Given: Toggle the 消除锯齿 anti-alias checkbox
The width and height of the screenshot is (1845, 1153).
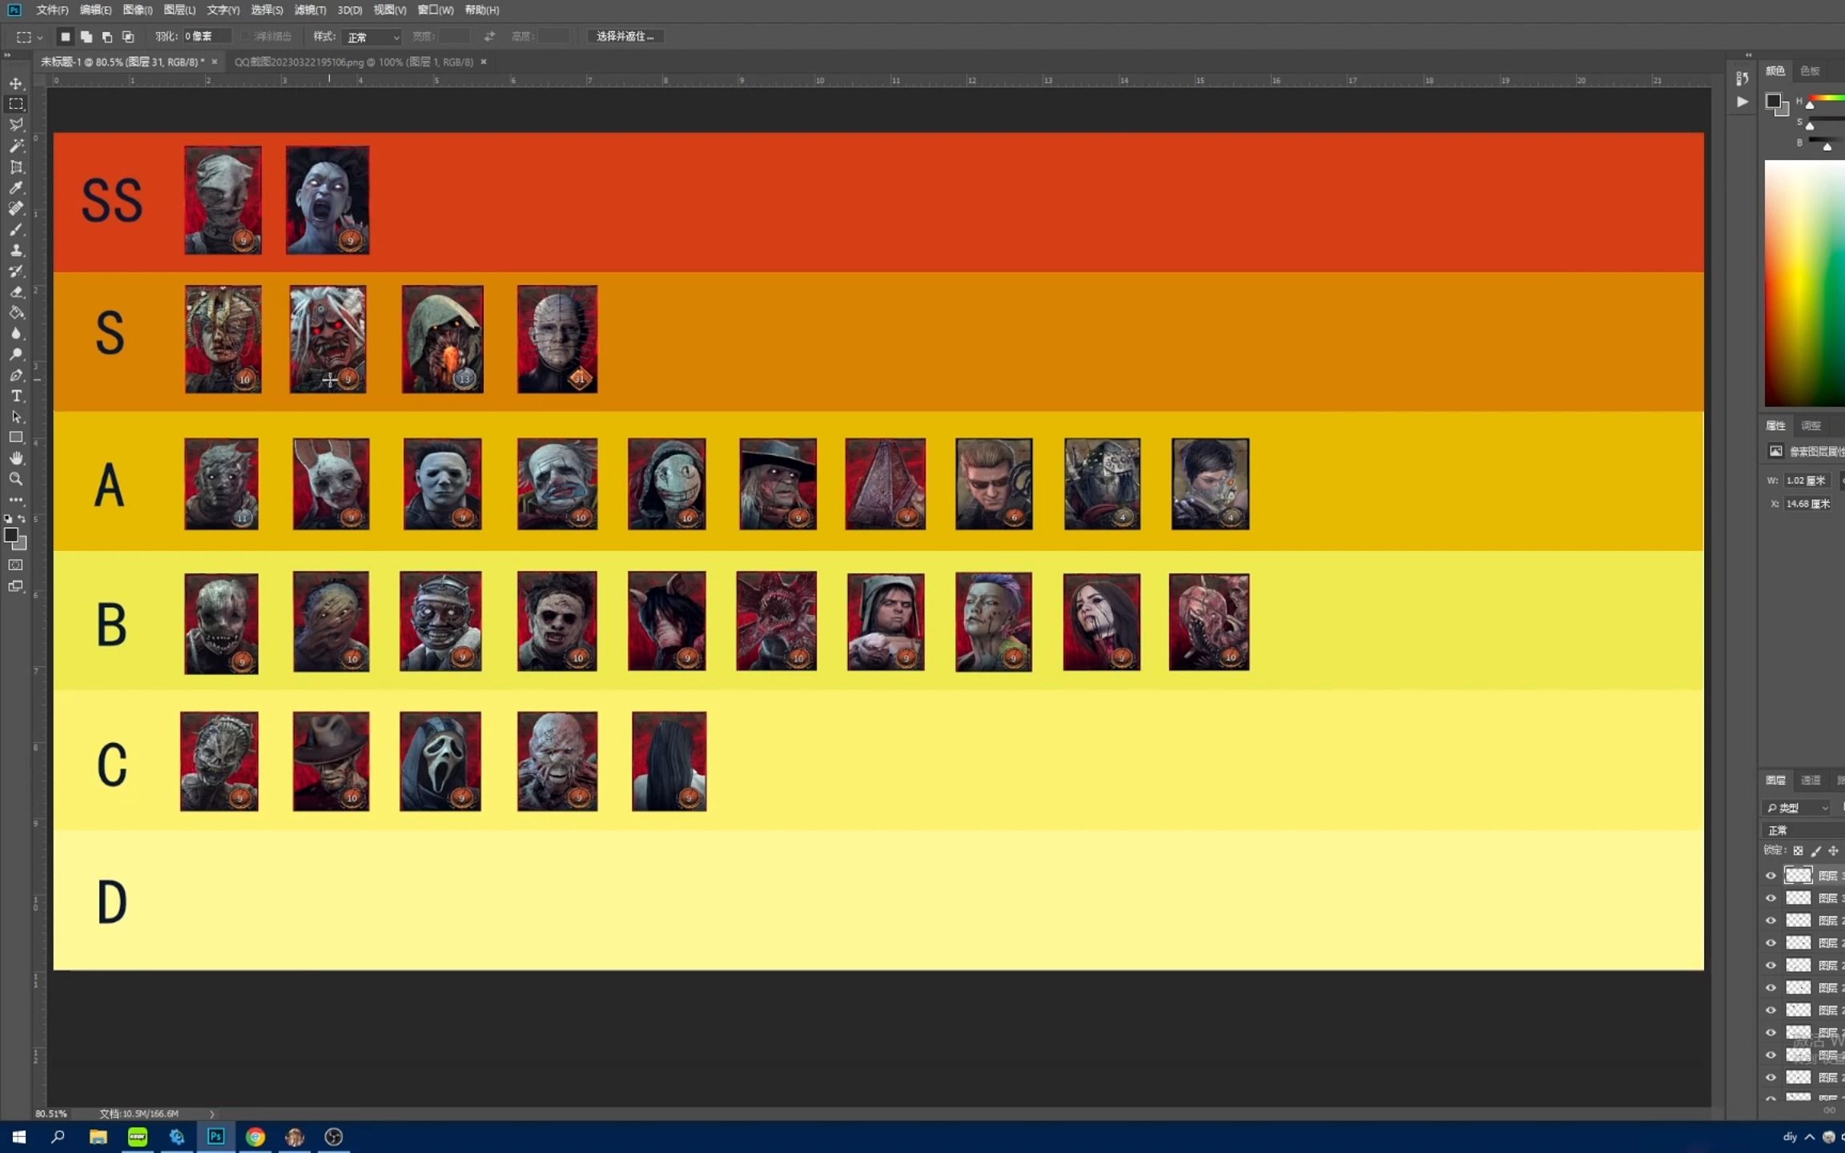Looking at the screenshot, I should click(x=245, y=36).
